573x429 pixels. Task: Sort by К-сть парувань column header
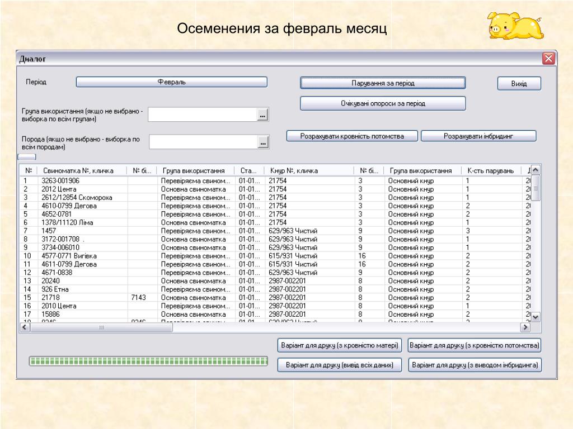click(491, 171)
